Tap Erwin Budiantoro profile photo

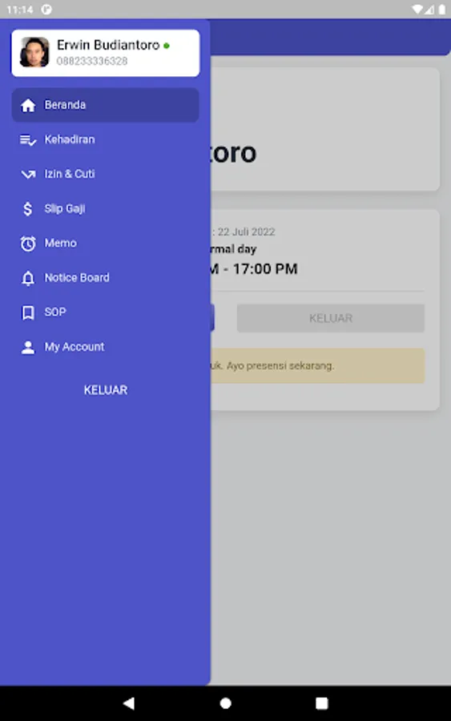click(x=34, y=52)
